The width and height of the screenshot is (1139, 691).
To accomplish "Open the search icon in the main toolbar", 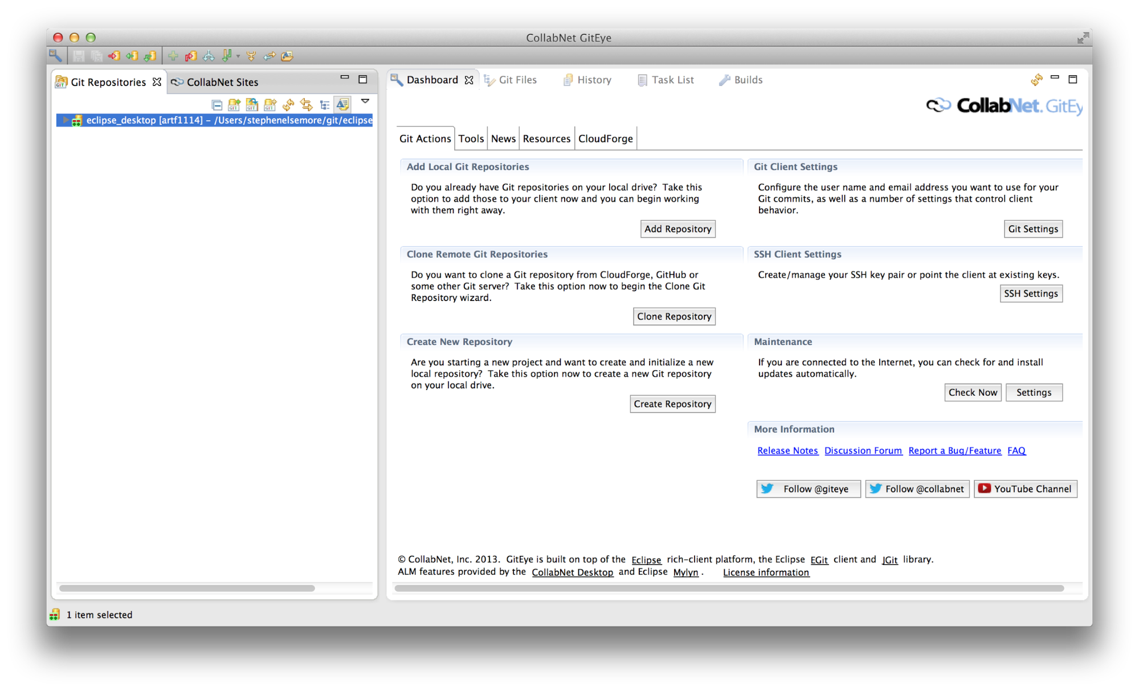I will [x=55, y=56].
